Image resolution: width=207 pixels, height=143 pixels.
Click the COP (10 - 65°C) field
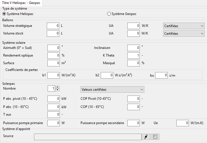pos(134,107)
